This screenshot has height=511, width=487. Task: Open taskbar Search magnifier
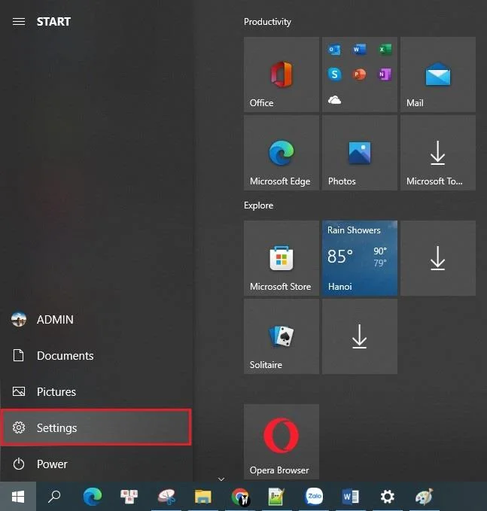tap(54, 497)
